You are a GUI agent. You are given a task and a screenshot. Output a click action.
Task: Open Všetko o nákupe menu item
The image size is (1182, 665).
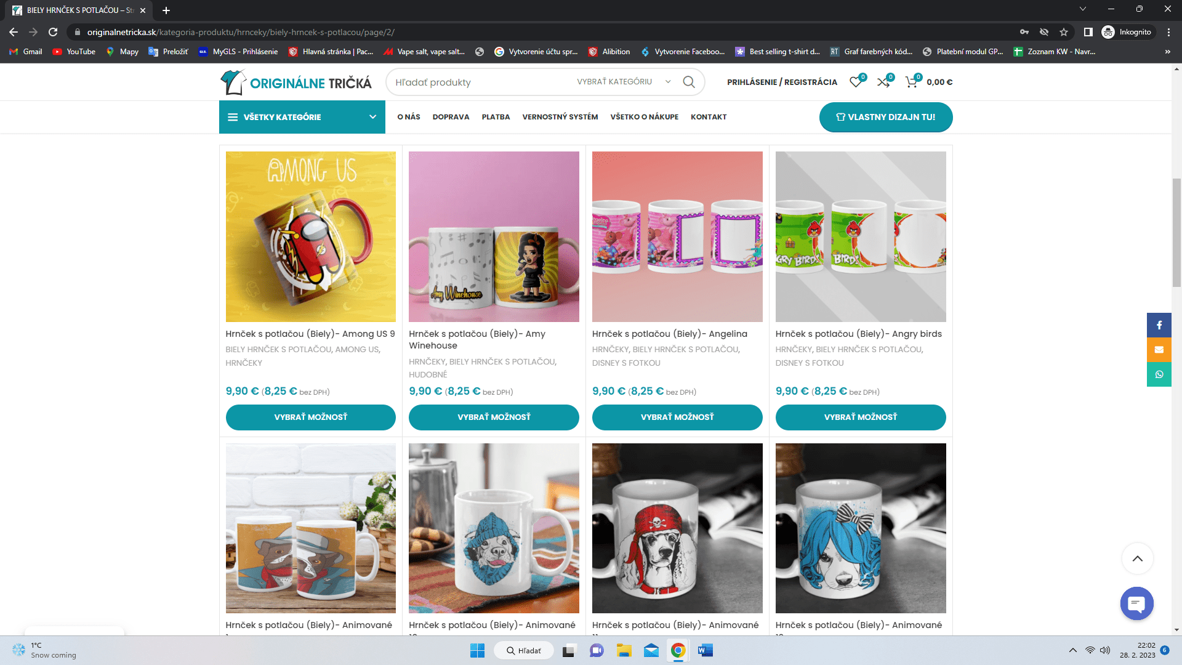(x=645, y=117)
